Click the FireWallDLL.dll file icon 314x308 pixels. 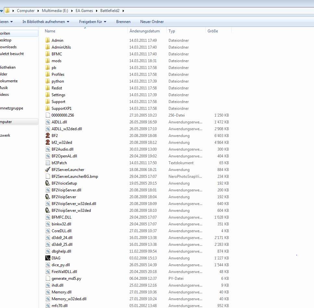point(48,271)
